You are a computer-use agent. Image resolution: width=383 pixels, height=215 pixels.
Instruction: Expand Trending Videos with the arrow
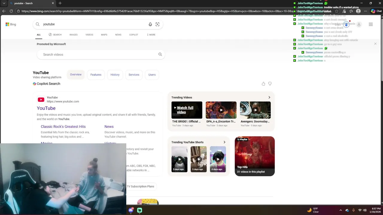[x=269, y=97]
